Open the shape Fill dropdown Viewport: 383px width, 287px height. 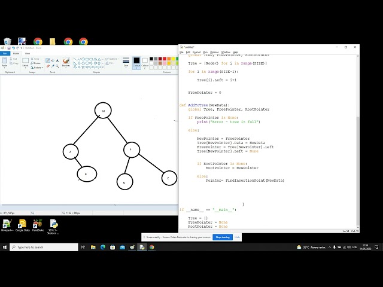point(110,63)
